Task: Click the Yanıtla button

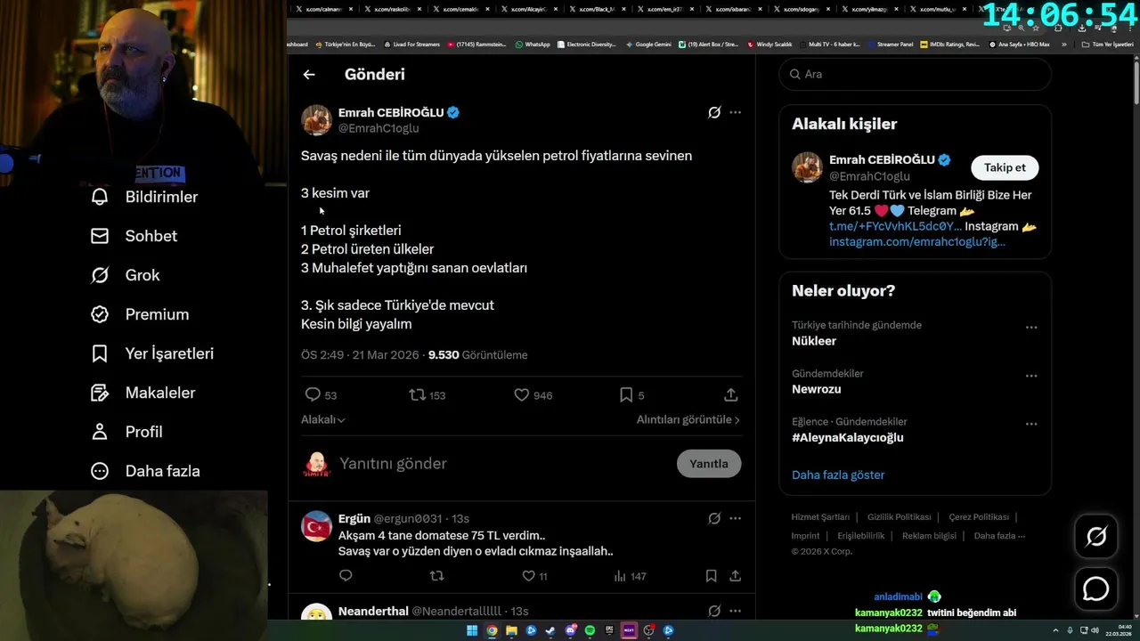Action: [x=709, y=464]
